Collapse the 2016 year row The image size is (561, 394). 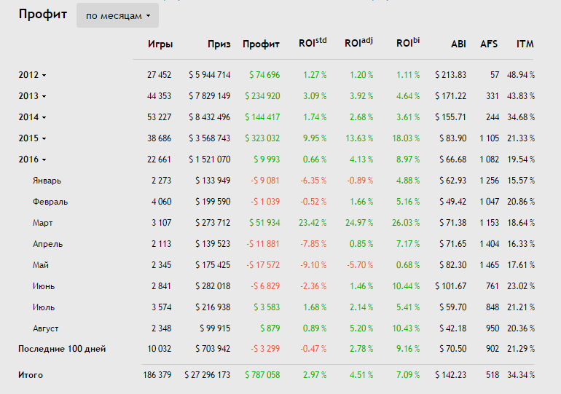32,159
